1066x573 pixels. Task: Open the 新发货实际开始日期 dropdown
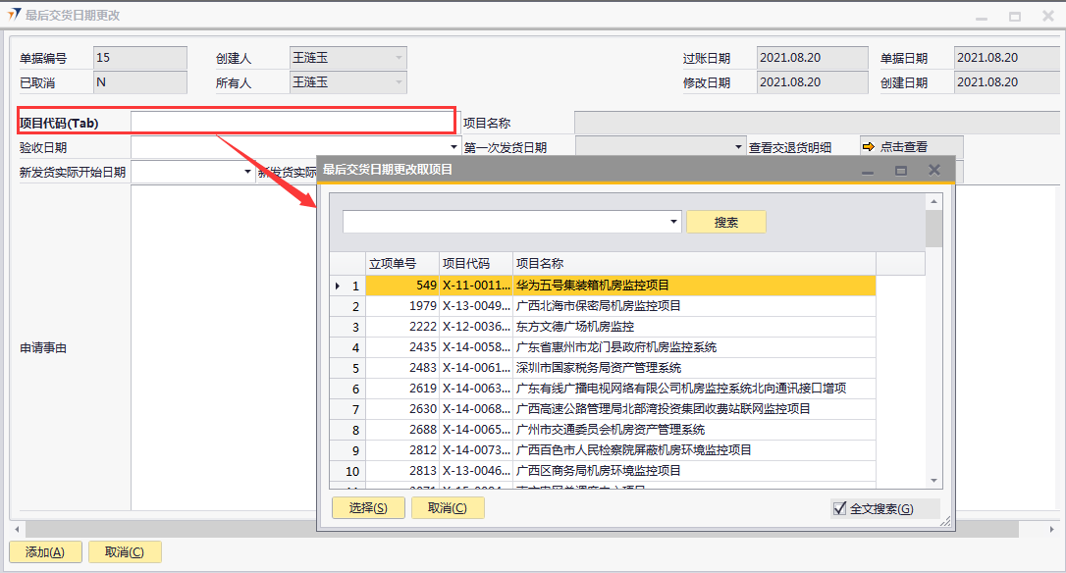tap(248, 172)
